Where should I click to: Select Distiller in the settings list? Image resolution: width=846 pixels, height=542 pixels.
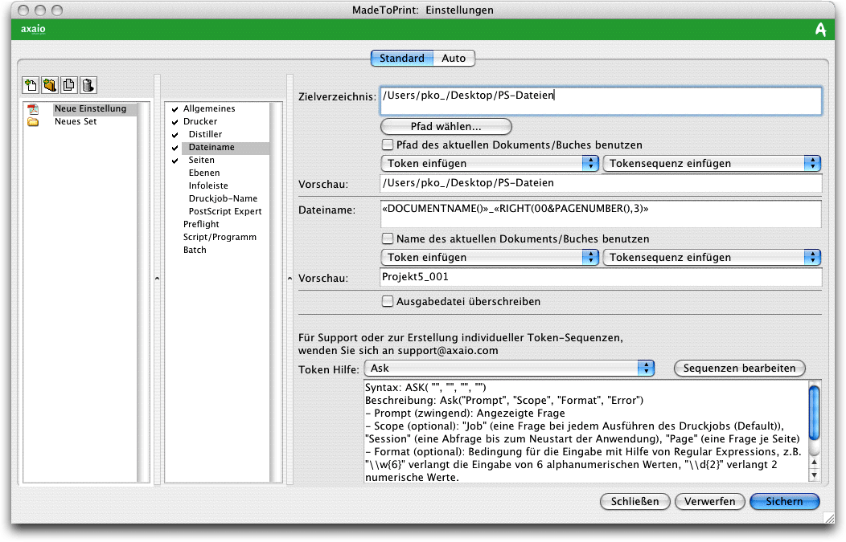point(206,135)
